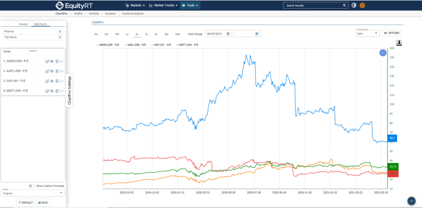Screen dimensions: 422x208
Task: Expand the AAPL:USN series chevron
Action: point(62,71)
